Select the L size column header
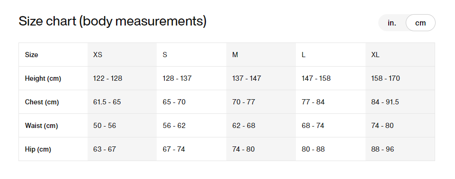 pyautogui.click(x=331, y=55)
